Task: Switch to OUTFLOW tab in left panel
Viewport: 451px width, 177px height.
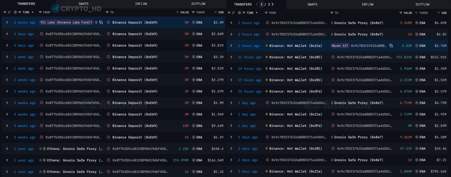Action: point(198,4)
